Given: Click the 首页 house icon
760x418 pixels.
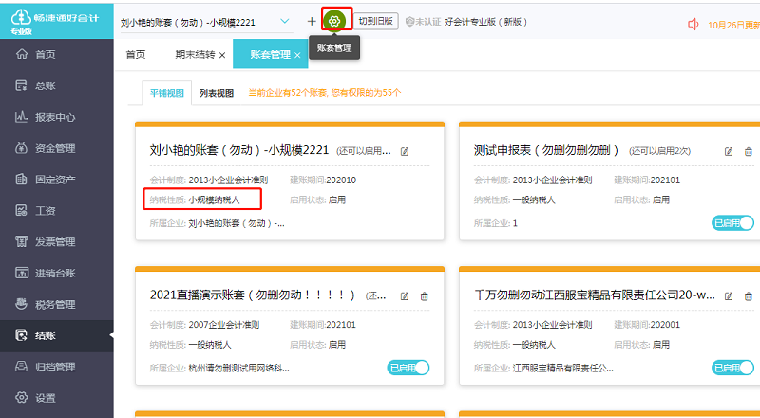Looking at the screenshot, I should click(x=21, y=54).
